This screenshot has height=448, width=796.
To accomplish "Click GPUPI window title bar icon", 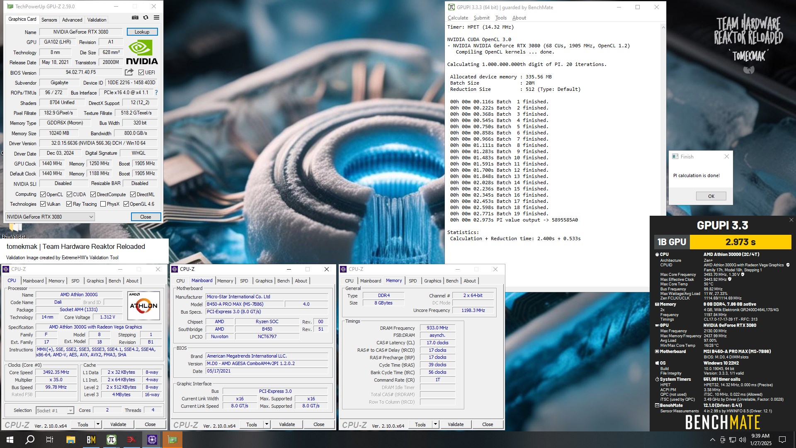I will pos(451,7).
